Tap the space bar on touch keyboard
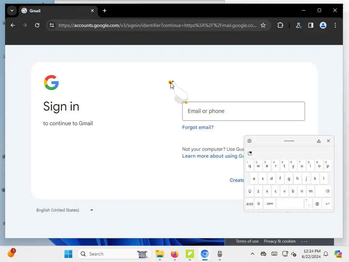 pyautogui.click(x=290, y=204)
